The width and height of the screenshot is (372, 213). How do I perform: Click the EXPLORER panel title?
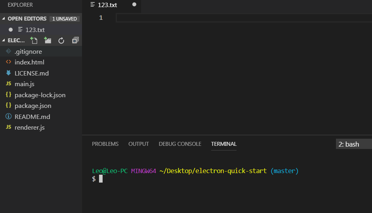click(20, 5)
